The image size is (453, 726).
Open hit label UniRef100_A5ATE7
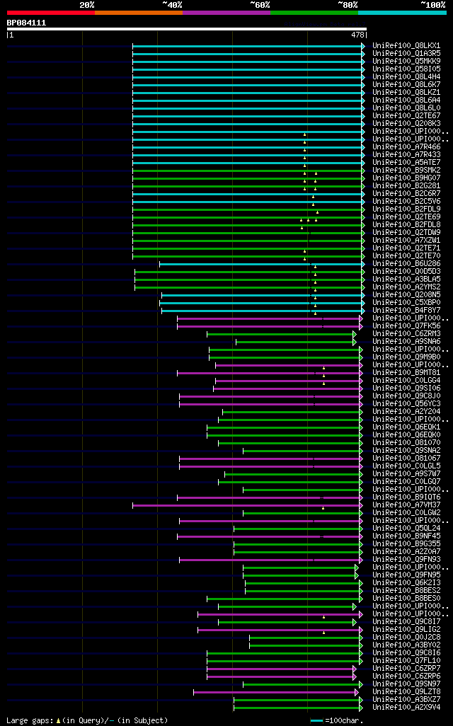point(406,163)
